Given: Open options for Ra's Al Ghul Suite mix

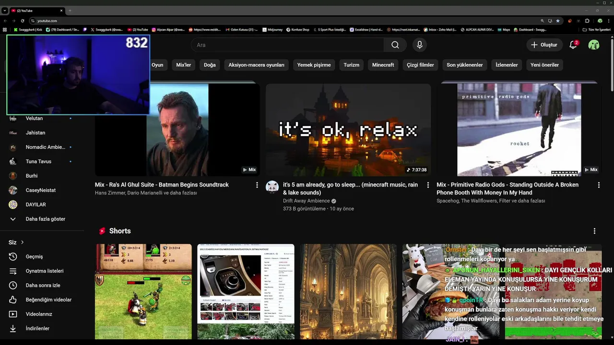Looking at the screenshot, I should [257, 185].
